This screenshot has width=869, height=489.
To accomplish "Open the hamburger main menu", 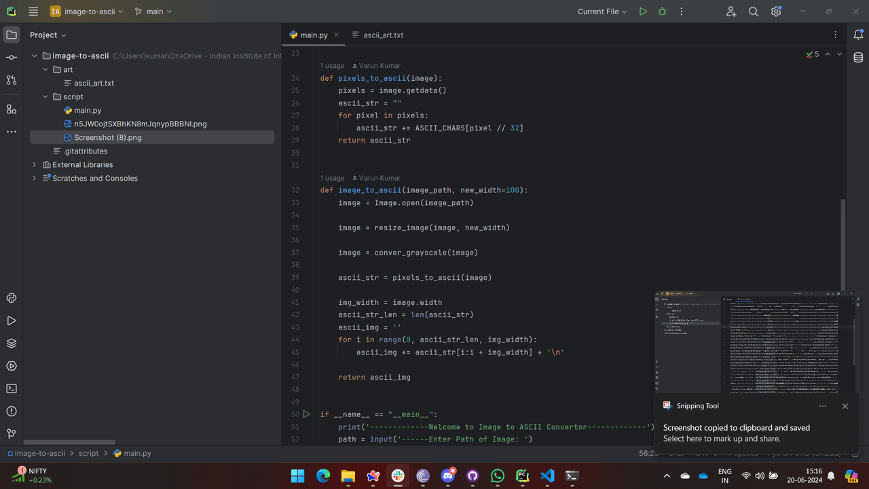I will (x=33, y=12).
